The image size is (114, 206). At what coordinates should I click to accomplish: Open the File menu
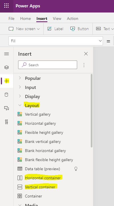click(11, 18)
